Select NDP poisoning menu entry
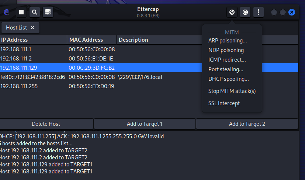Viewport: 305px width, 180px height. click(226, 50)
